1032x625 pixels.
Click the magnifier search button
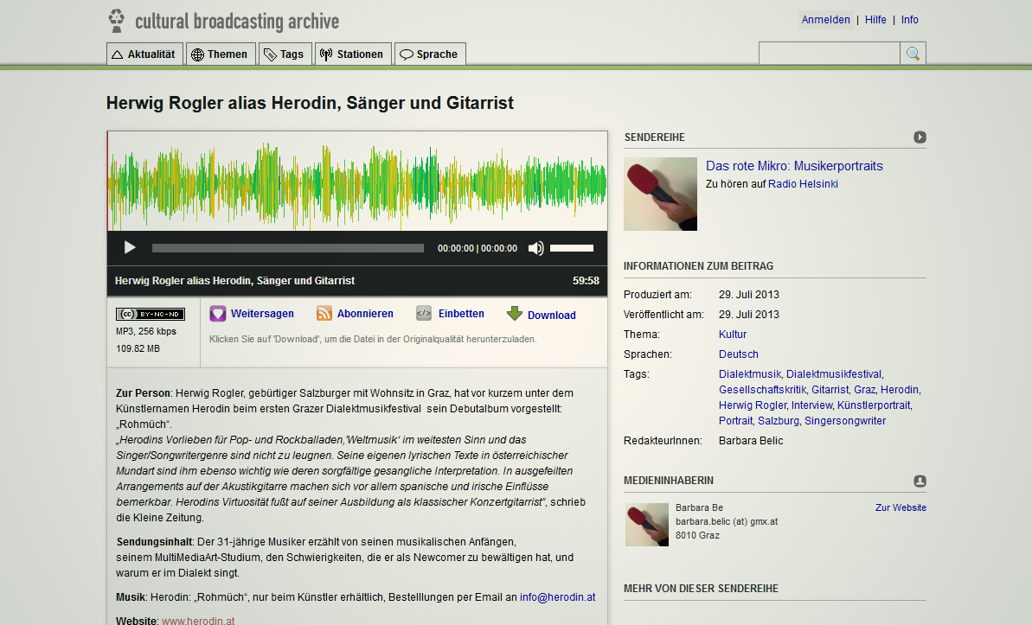913,54
